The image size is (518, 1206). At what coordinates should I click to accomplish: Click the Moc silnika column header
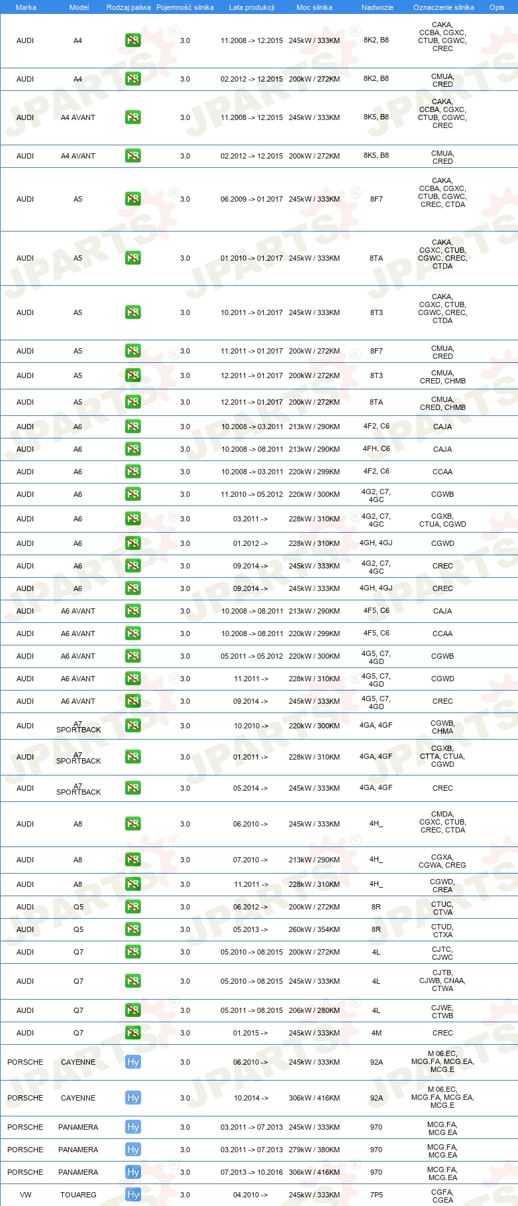point(315,7)
